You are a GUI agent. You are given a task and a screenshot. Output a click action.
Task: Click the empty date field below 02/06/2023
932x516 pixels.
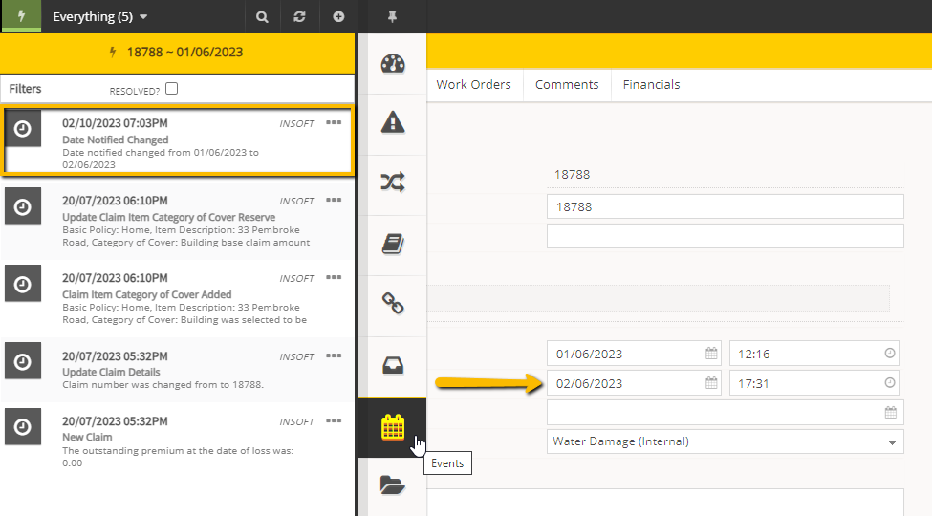click(726, 413)
